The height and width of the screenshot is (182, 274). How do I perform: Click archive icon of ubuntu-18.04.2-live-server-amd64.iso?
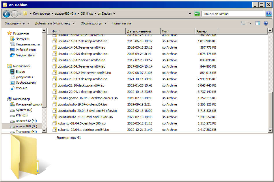click(x=55, y=73)
